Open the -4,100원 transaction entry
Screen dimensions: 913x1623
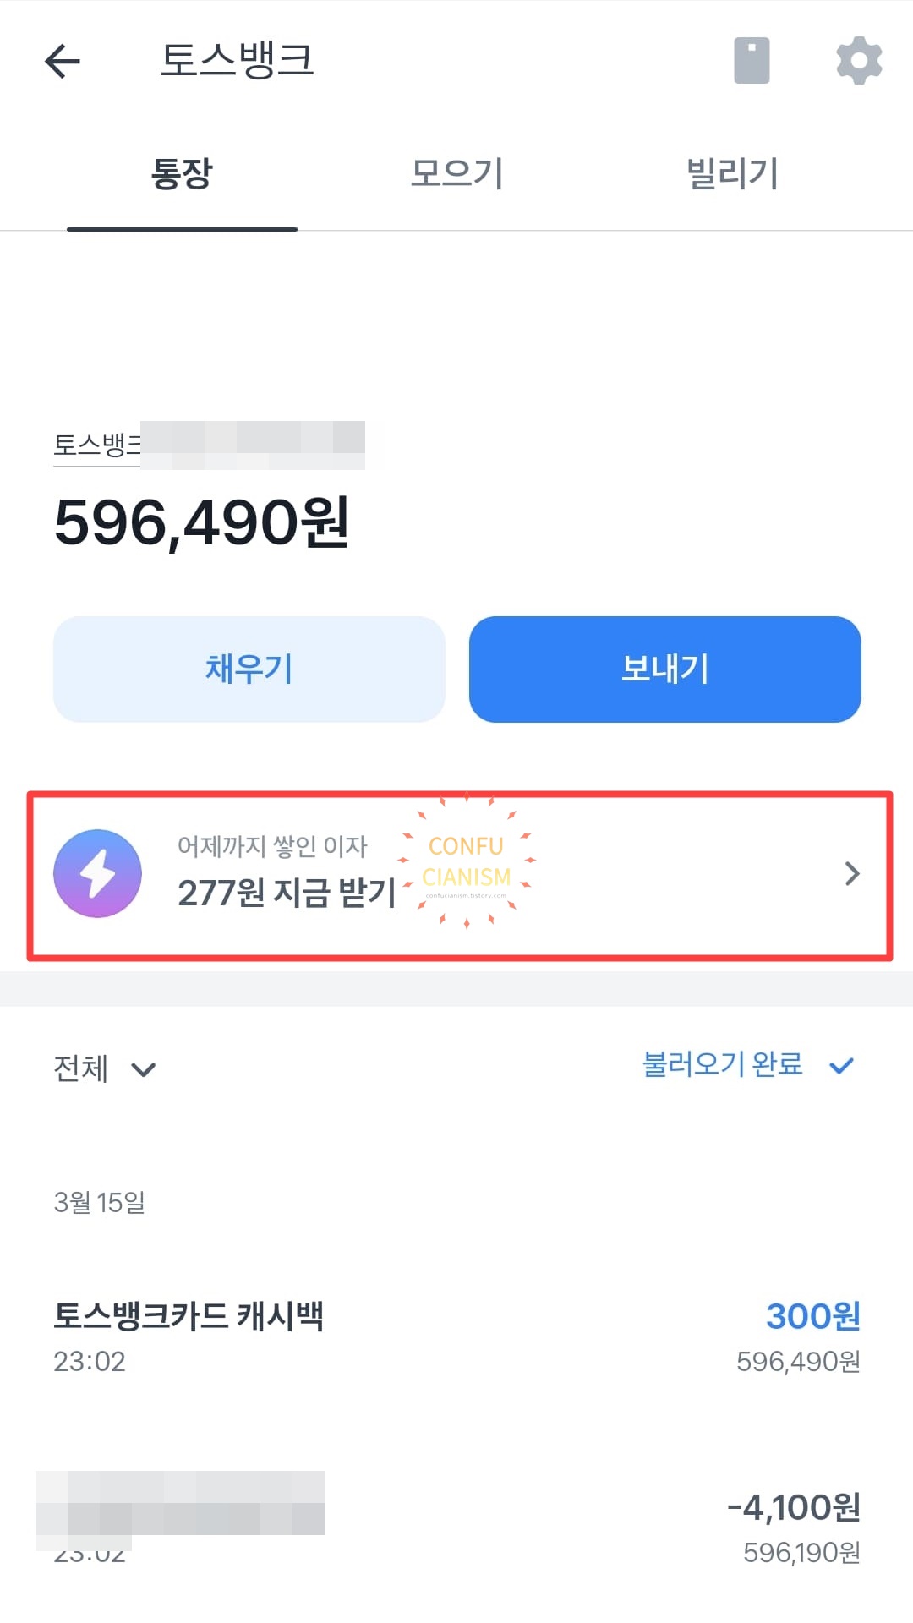(x=456, y=1527)
